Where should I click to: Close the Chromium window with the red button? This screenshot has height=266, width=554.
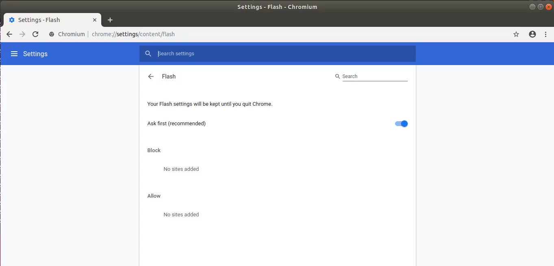coord(548,7)
